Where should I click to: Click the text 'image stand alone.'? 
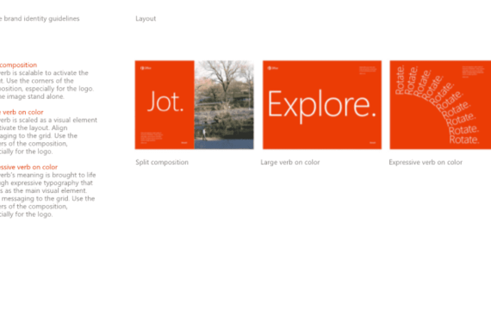35,96
